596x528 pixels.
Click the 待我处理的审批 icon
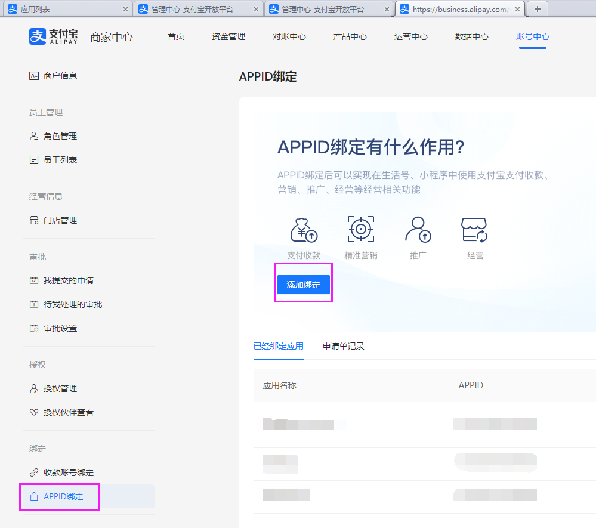(34, 304)
